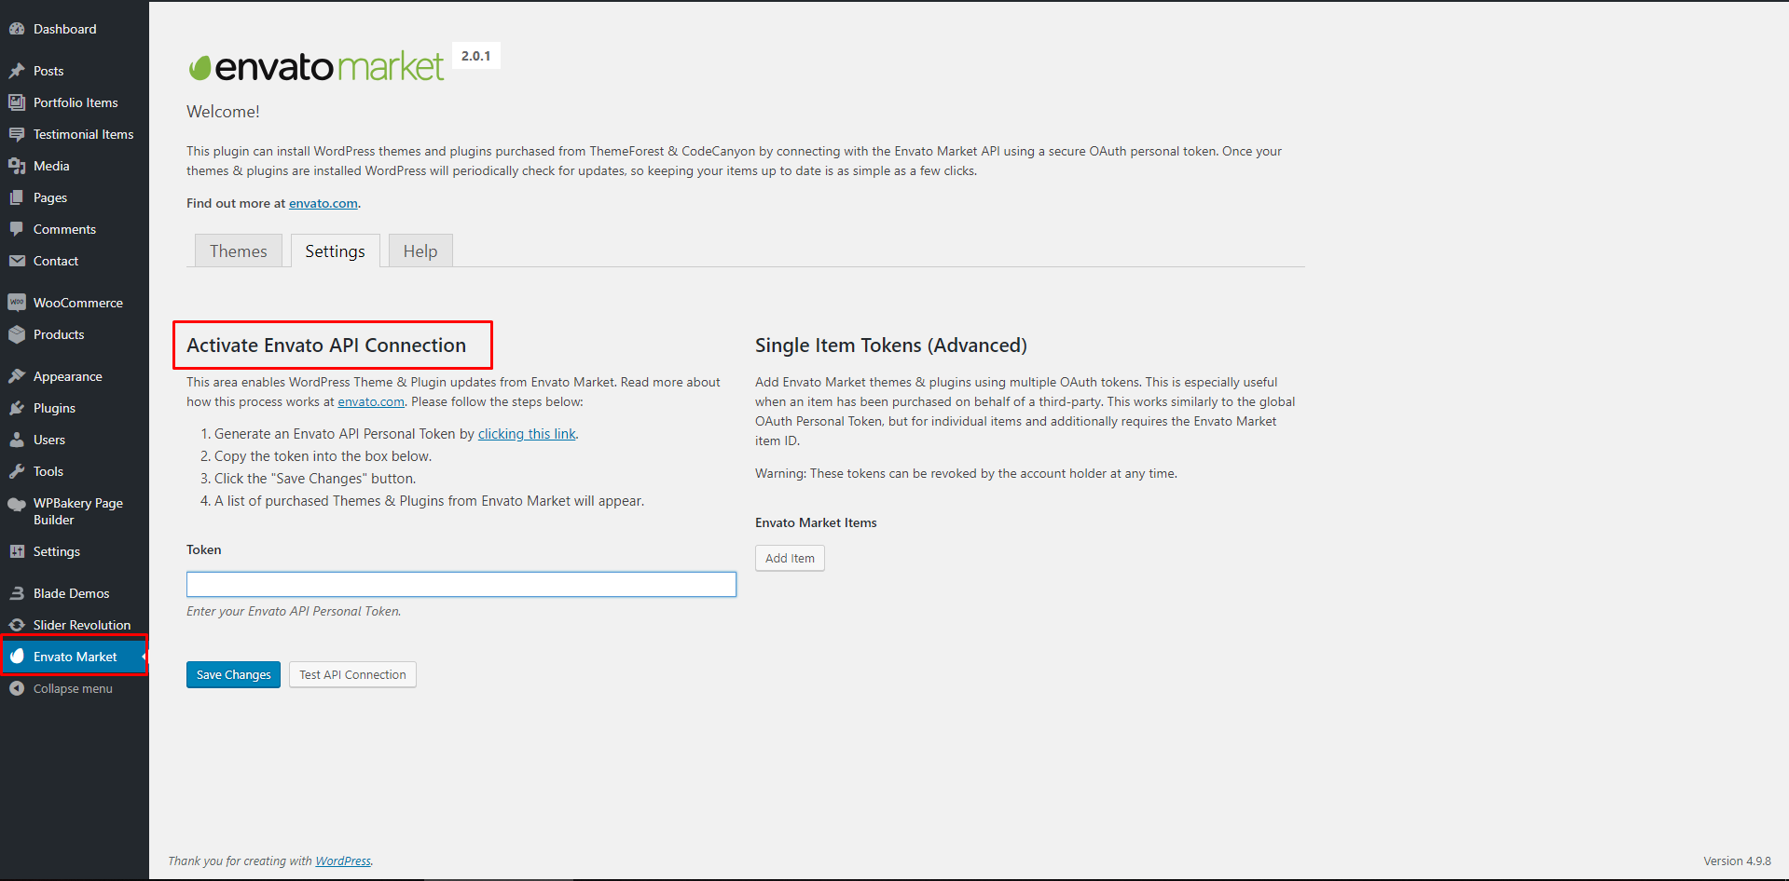Click the Dashboard gauge icon in sidebar

click(17, 29)
